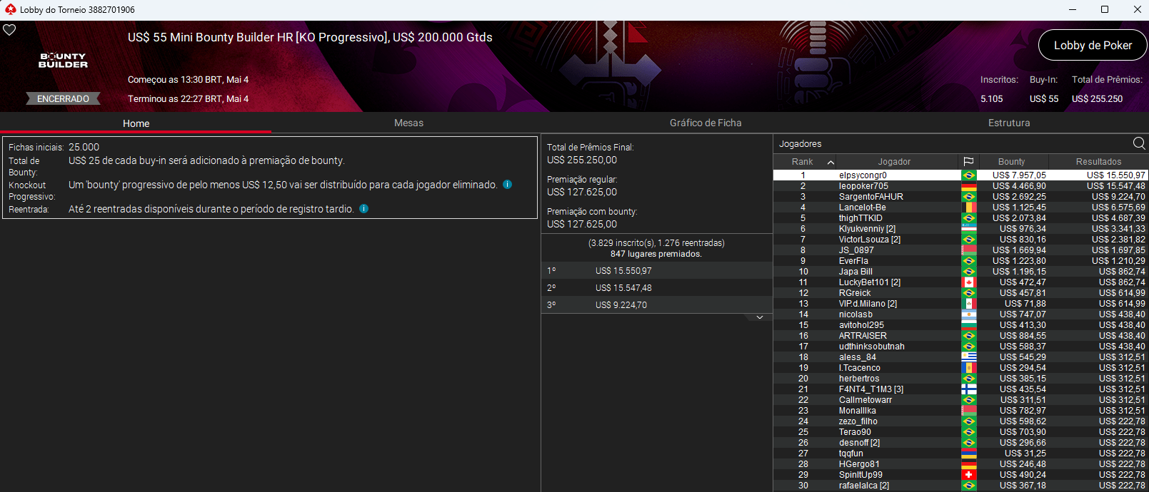Maximize the tournament lobby window

[1105, 9]
